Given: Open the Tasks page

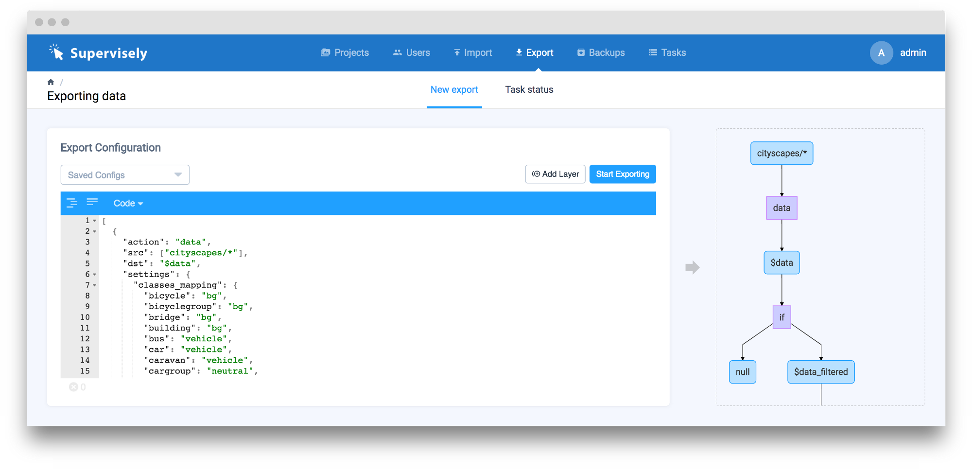Looking at the screenshot, I should pos(667,53).
